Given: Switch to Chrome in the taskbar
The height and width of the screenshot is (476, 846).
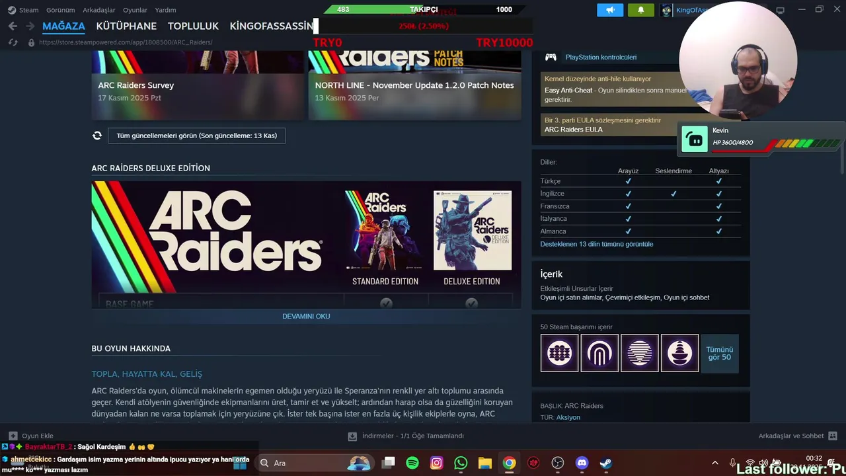Looking at the screenshot, I should pos(509,463).
